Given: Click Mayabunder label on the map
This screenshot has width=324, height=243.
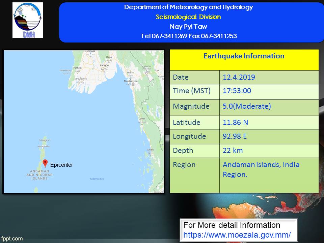Looking at the screenshot, I should (44, 146).
